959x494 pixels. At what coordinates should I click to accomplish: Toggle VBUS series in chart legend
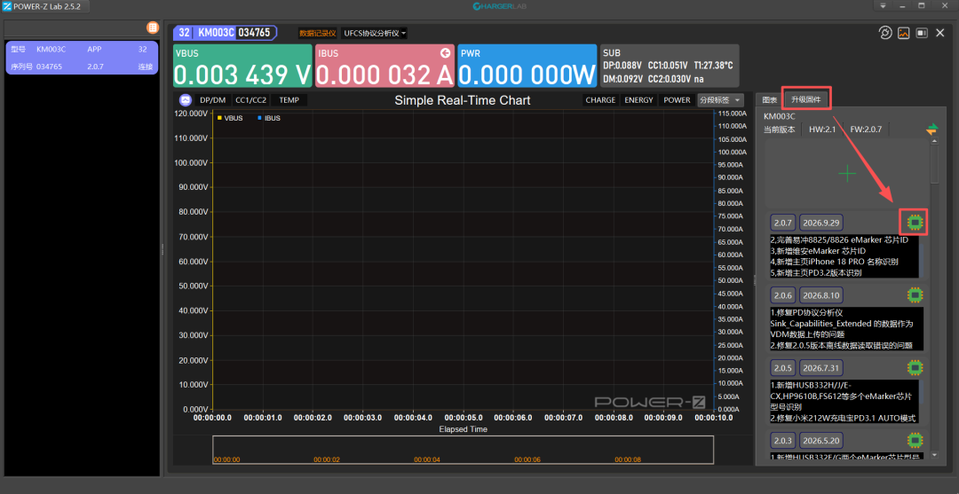click(x=230, y=118)
